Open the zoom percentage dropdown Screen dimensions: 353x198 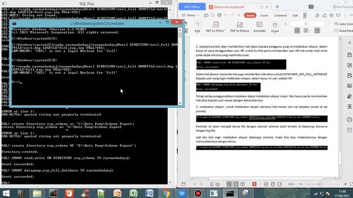[292, 184]
